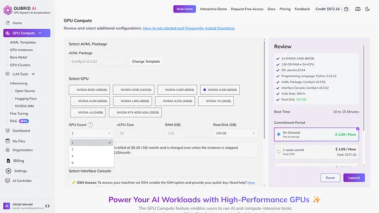Open Docs link in header
The width and height of the screenshot is (379, 213).
click(x=271, y=9)
